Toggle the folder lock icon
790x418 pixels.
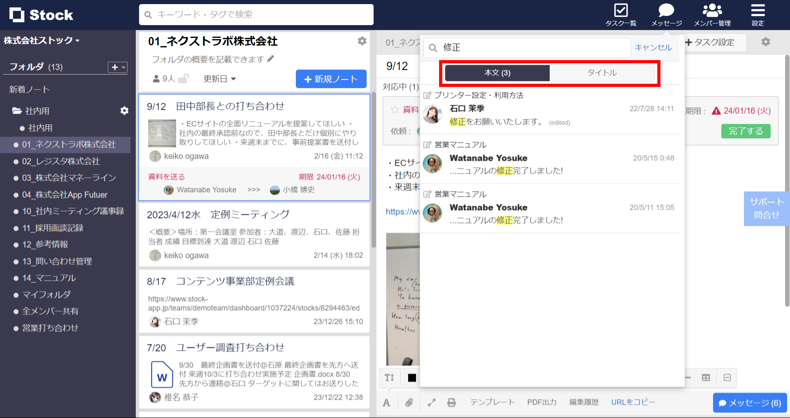tap(184, 78)
